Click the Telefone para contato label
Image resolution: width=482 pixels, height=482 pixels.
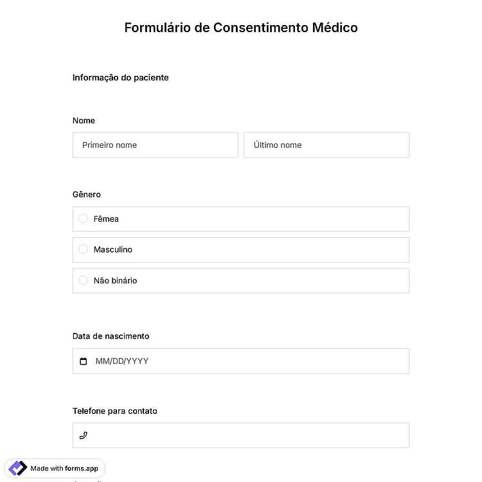115,411
